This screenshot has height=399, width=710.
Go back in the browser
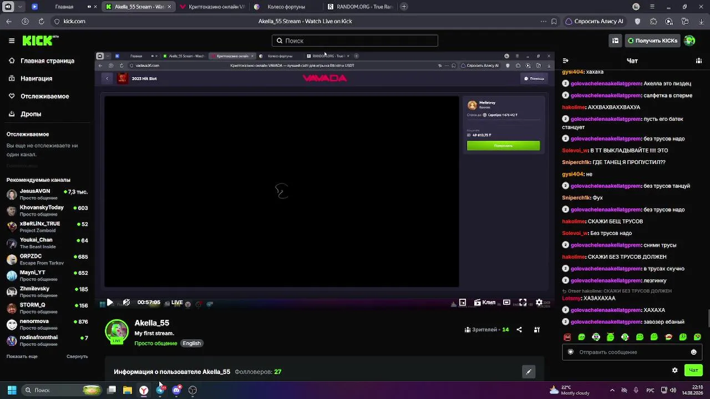point(9,22)
